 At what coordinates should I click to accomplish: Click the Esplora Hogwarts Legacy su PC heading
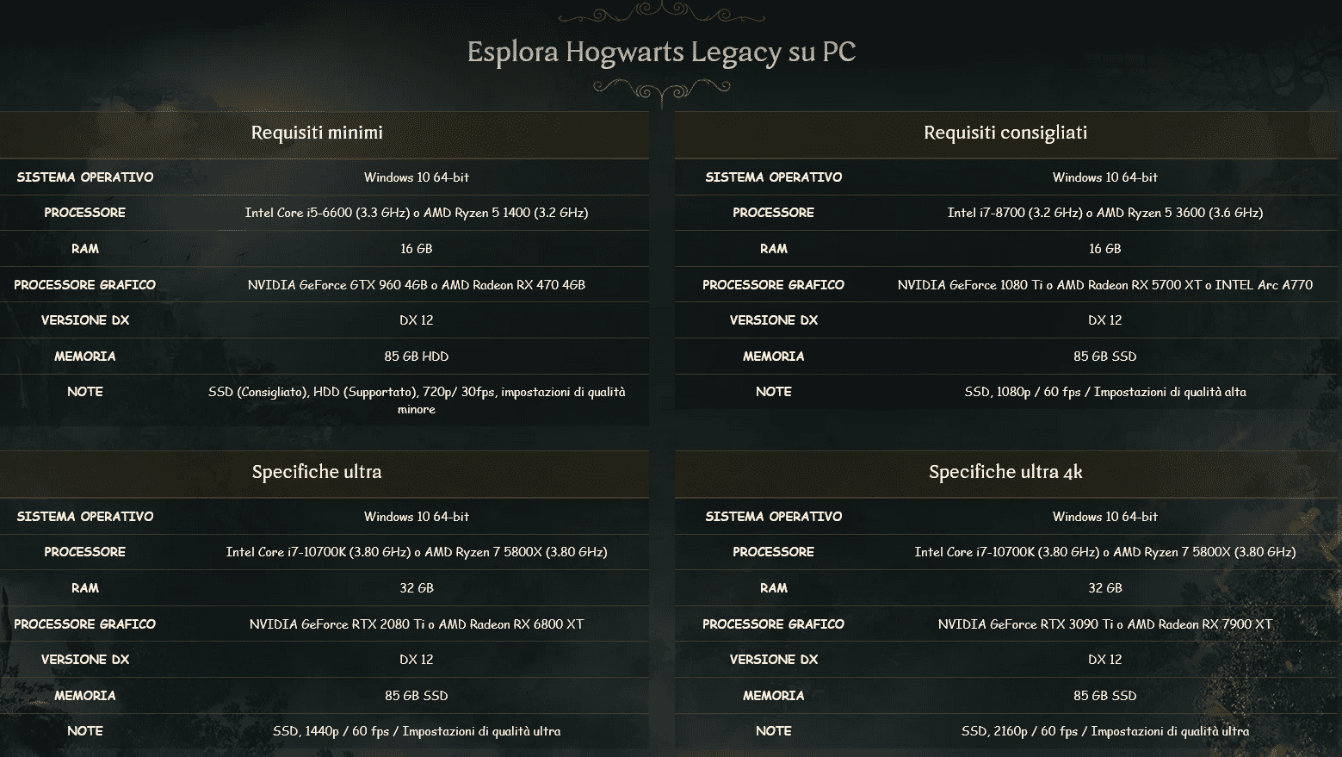point(661,52)
